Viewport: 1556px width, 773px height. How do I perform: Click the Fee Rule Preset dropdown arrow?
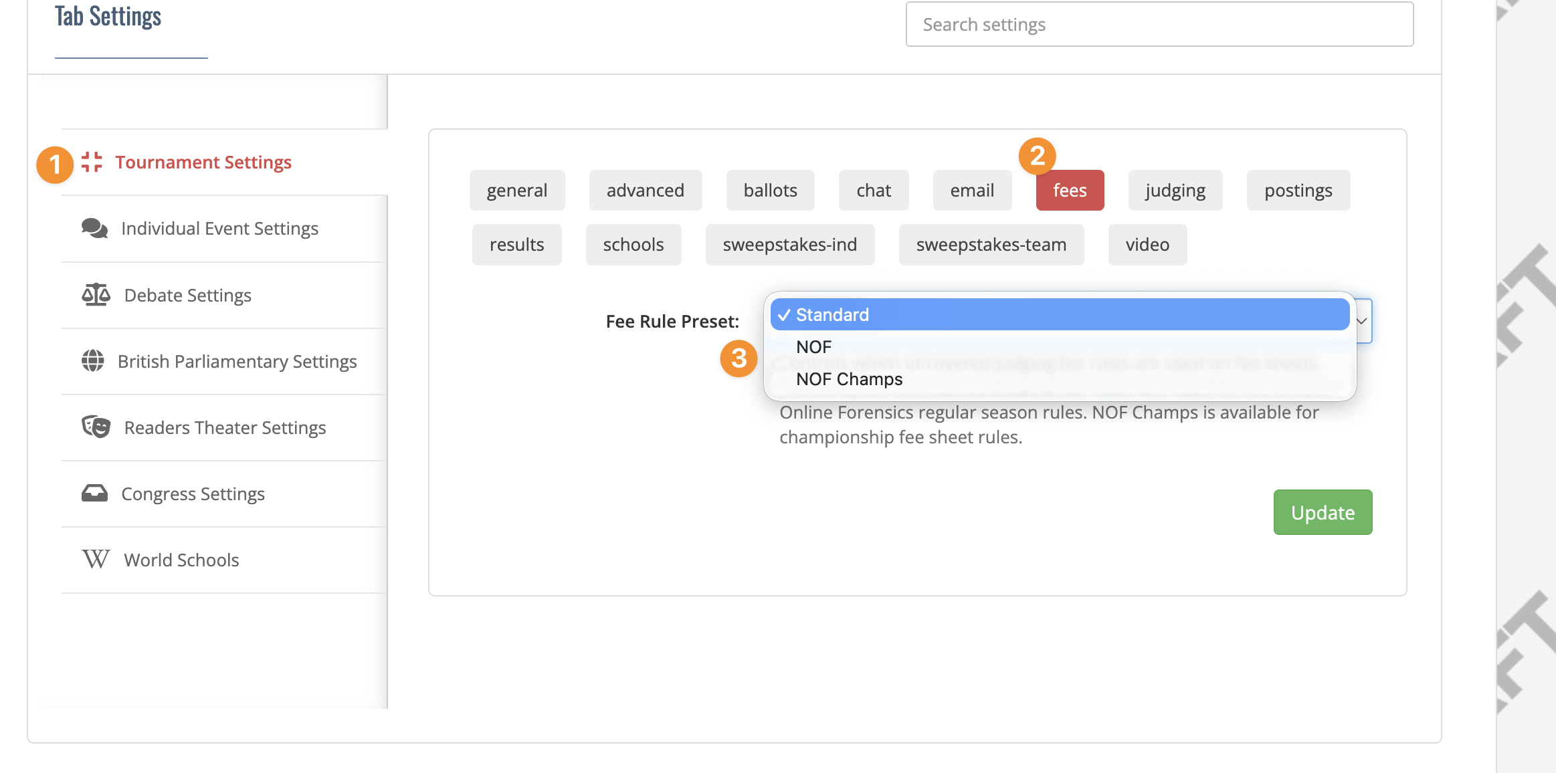(1362, 321)
